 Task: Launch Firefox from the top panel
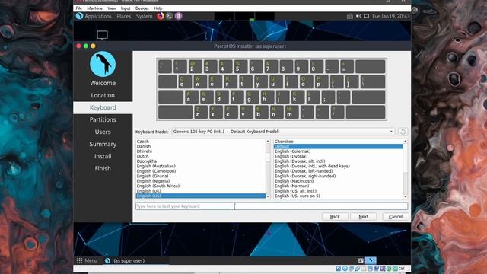click(161, 16)
